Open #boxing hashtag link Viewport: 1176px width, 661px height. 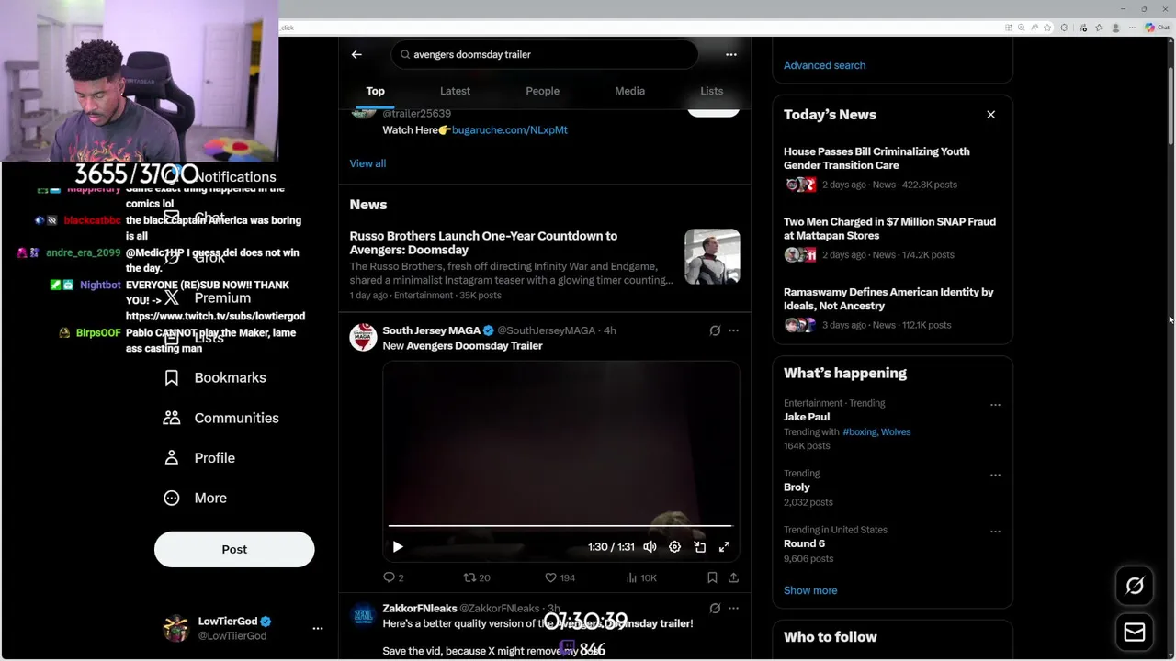pyautogui.click(x=859, y=431)
